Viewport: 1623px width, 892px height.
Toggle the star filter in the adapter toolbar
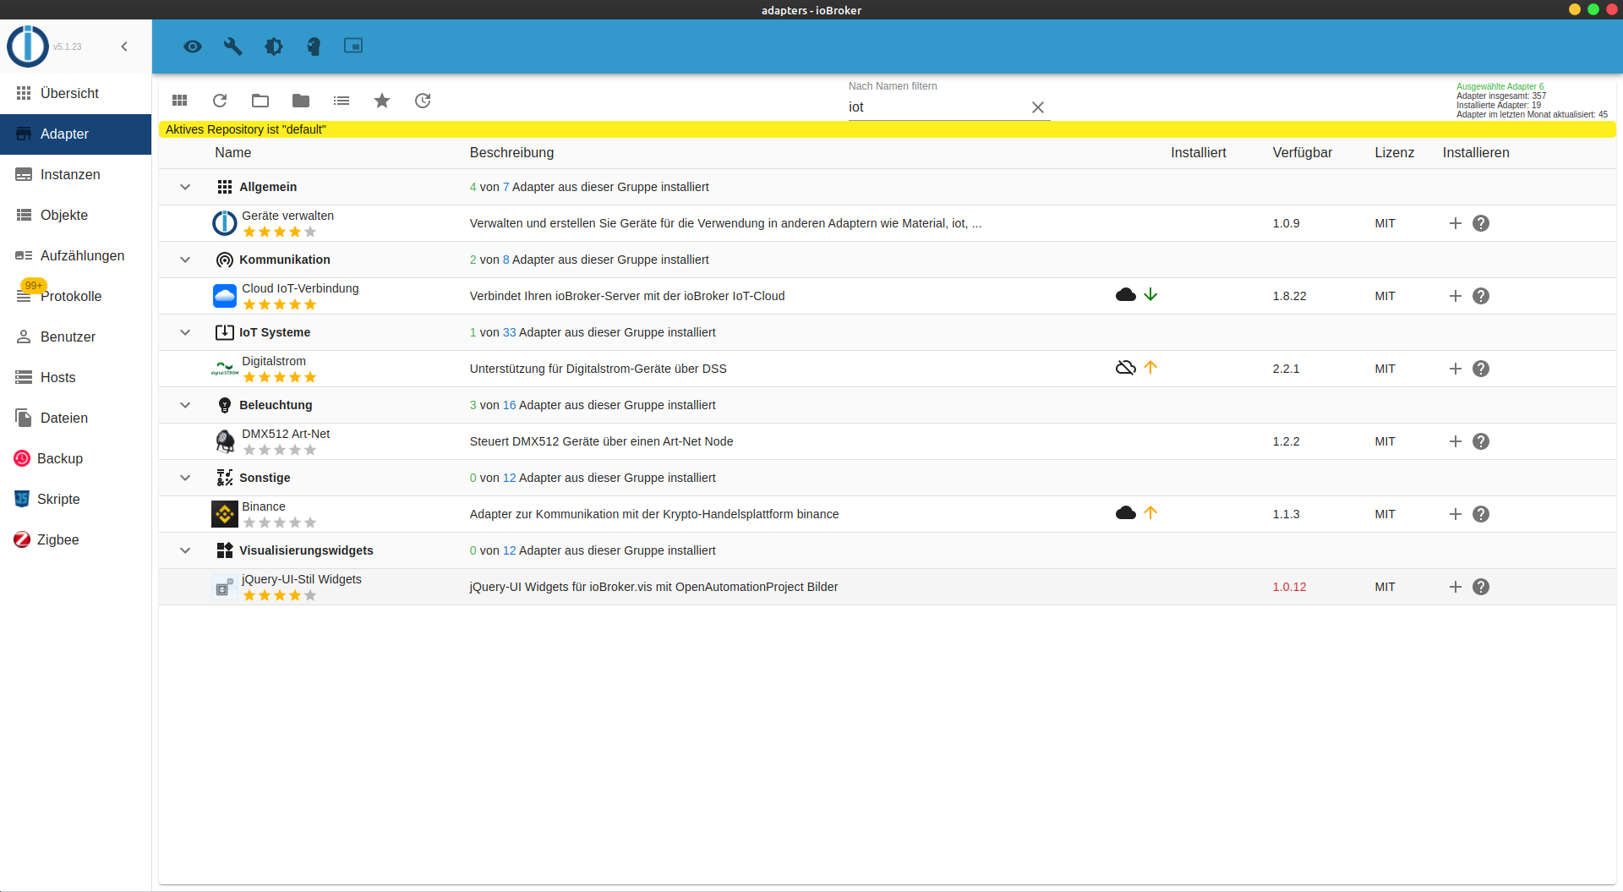point(382,101)
